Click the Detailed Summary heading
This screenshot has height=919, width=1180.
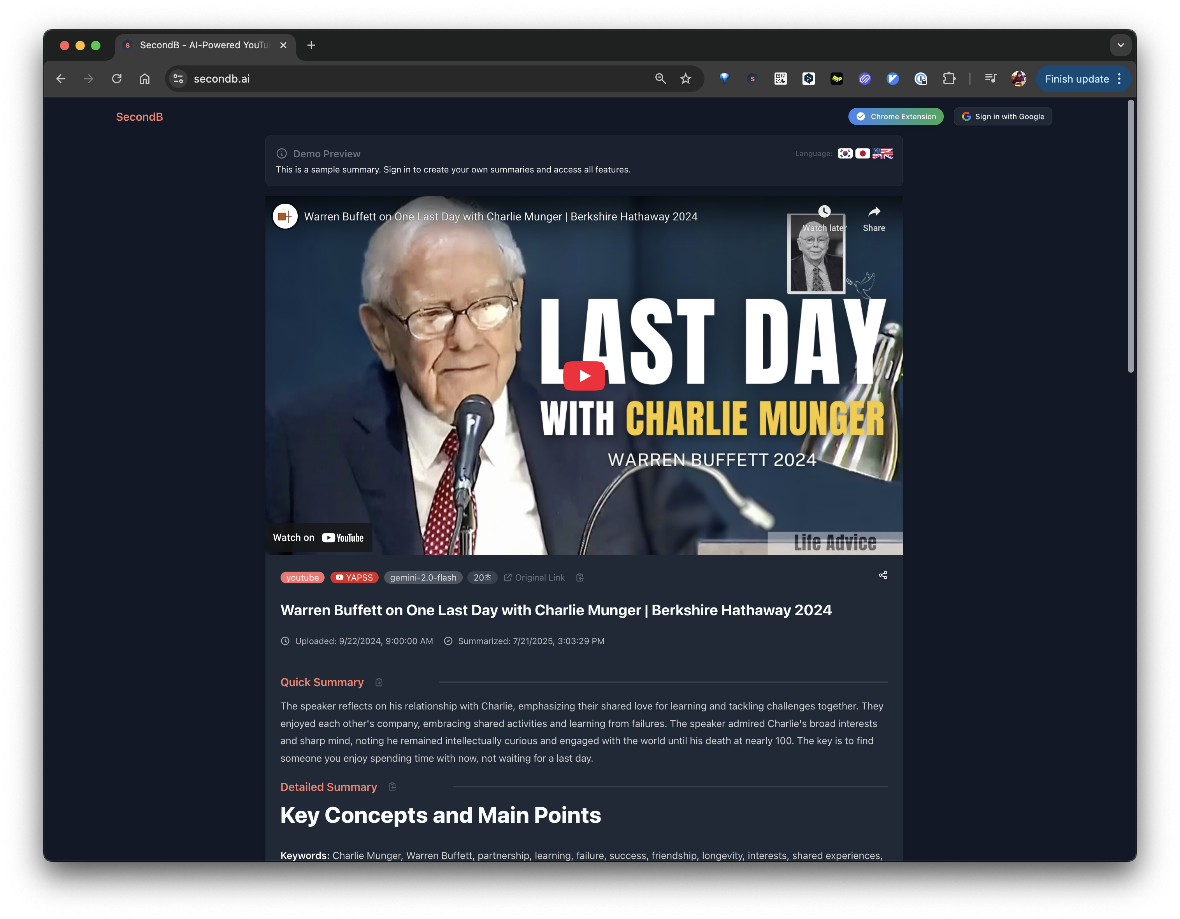328,787
